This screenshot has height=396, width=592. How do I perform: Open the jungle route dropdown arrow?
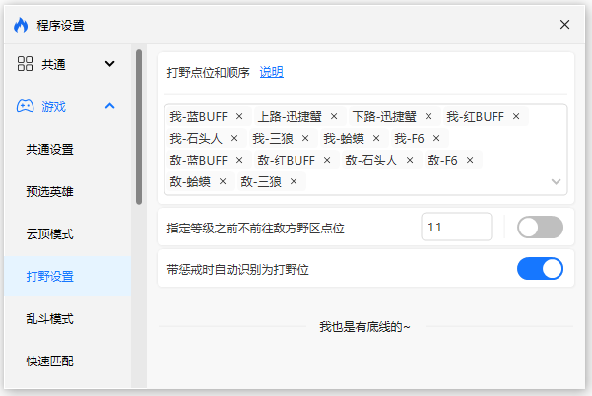pyautogui.click(x=556, y=182)
